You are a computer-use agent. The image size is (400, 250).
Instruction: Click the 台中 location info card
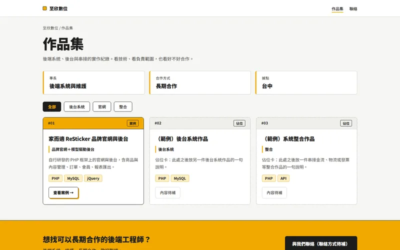pos(306,82)
